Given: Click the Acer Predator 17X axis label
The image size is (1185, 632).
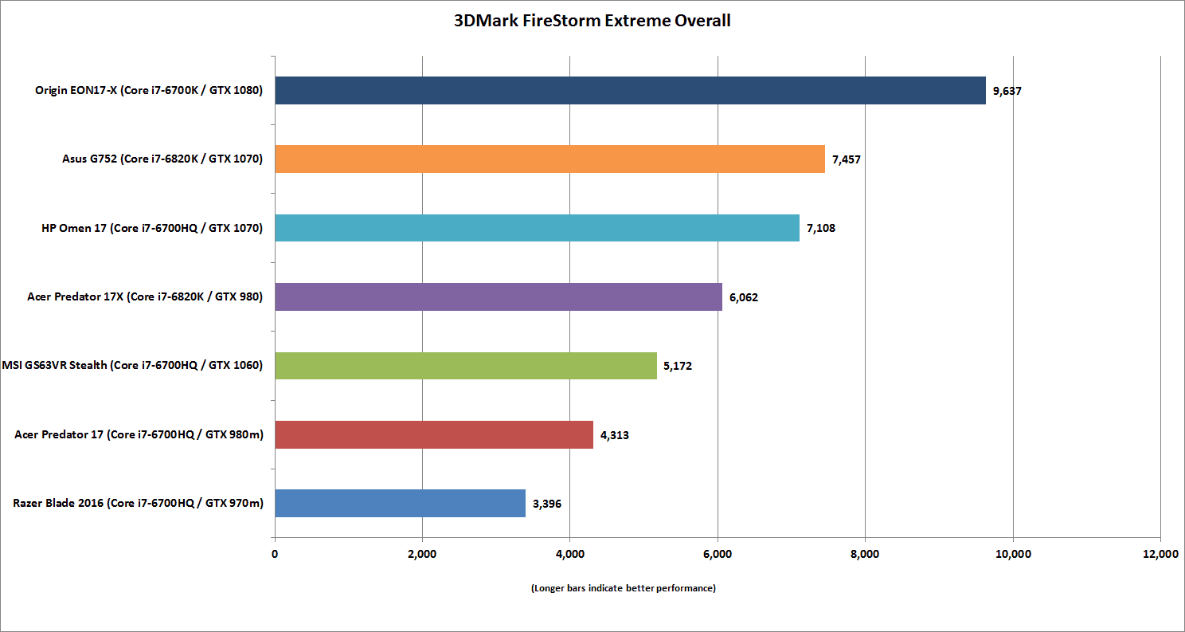Looking at the screenshot, I should tap(146, 297).
